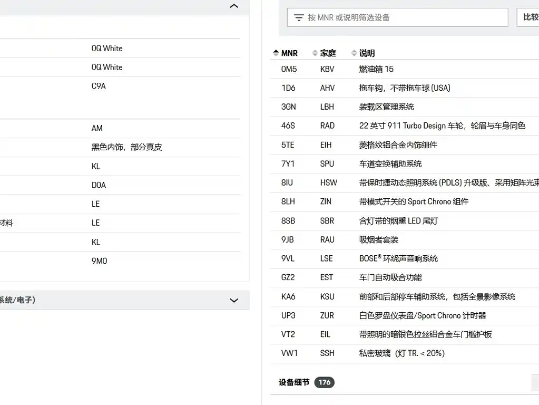Click the 176 badge next to 设备细节
539x405 pixels.
tap(324, 382)
